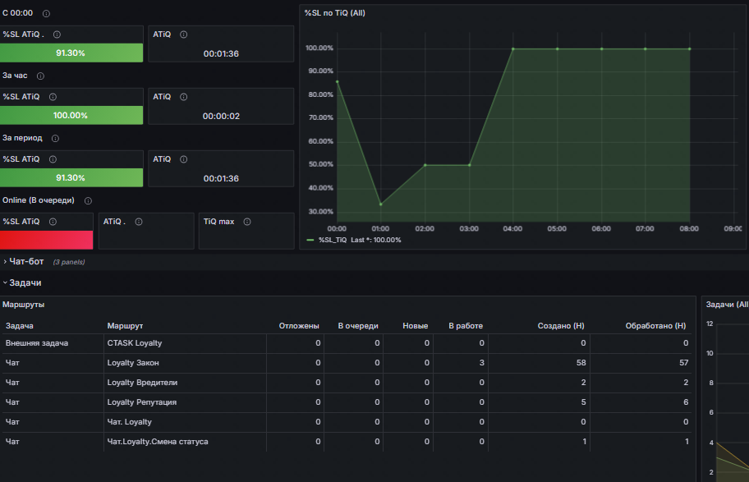Screen dimensions: 749x482
Task: Click info icon next to За период heading
Action: (55, 138)
